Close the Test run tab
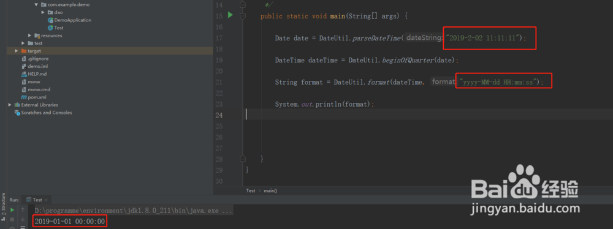The width and height of the screenshot is (613, 229). click(x=46, y=200)
